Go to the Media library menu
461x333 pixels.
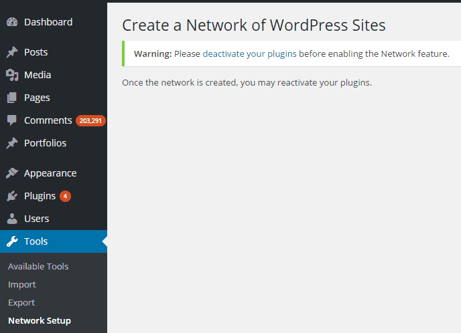(x=38, y=75)
